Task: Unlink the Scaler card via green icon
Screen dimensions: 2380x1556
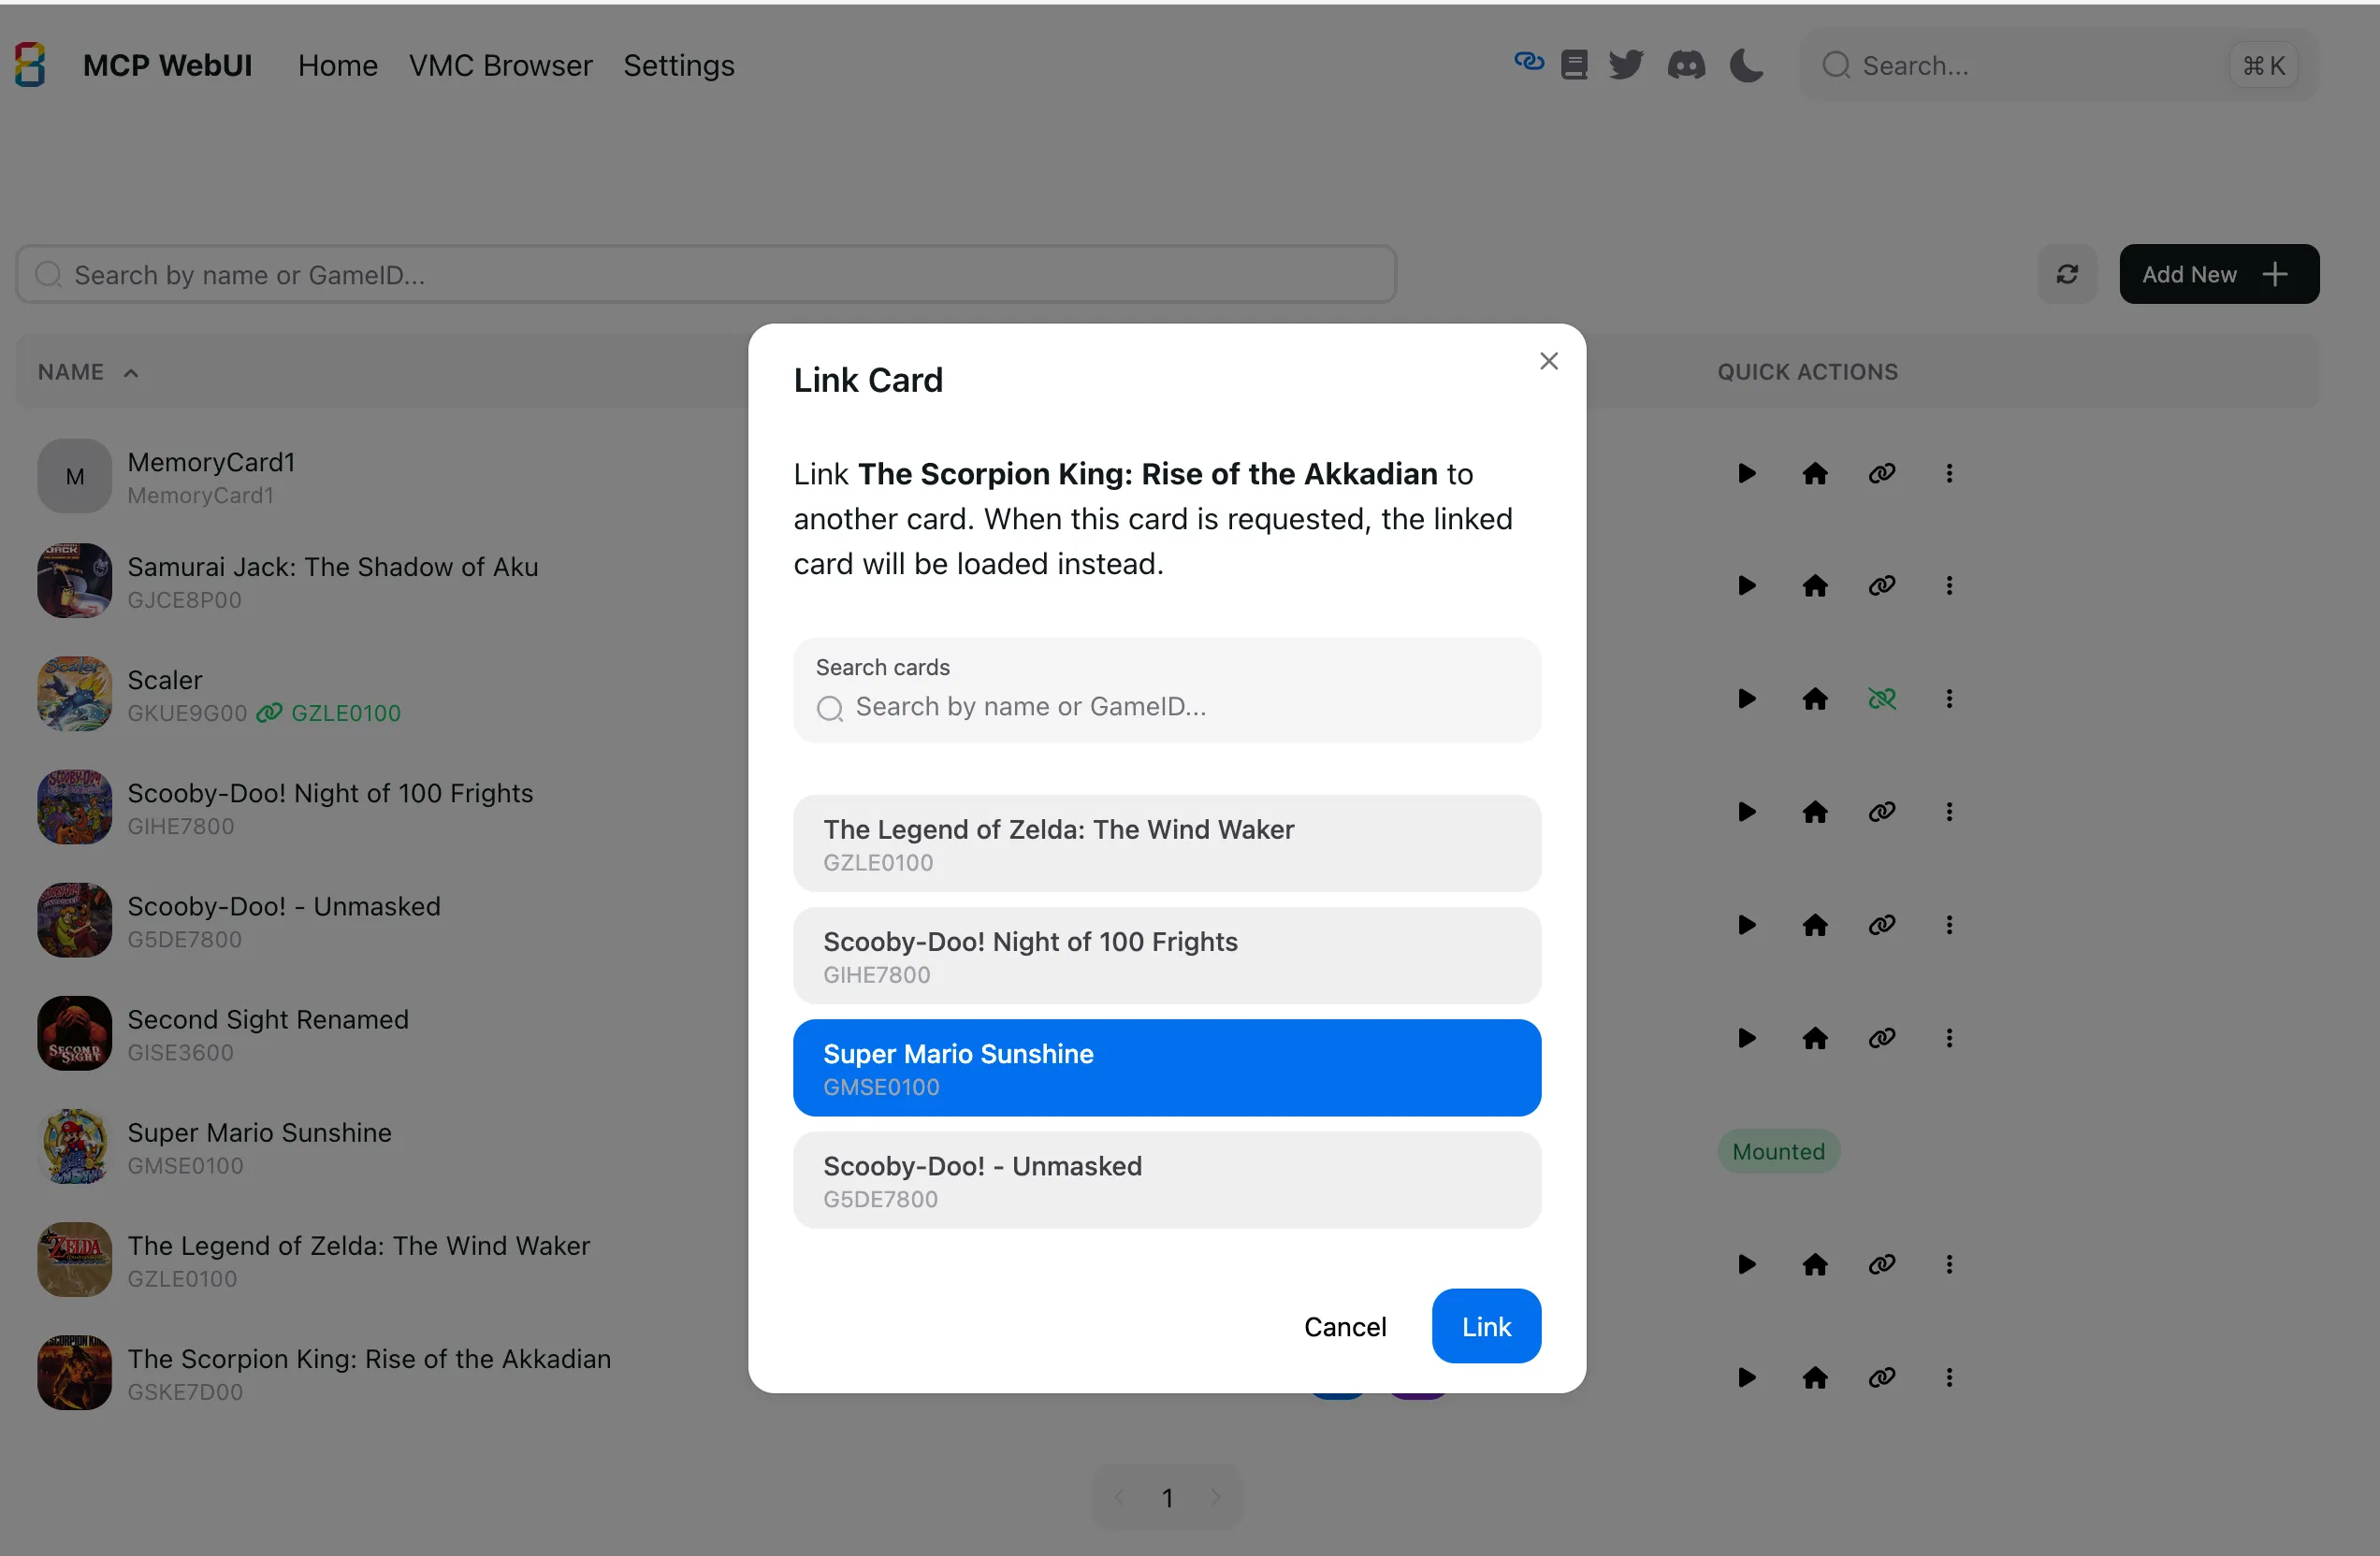Action: pos(1881,699)
